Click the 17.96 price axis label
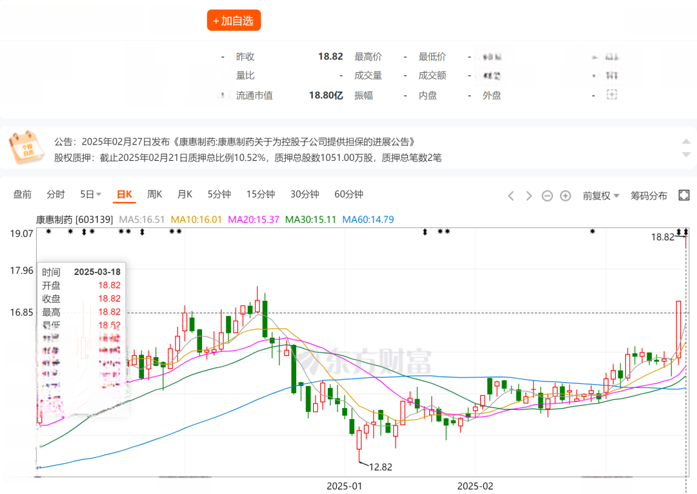697x494 pixels. coord(22,271)
